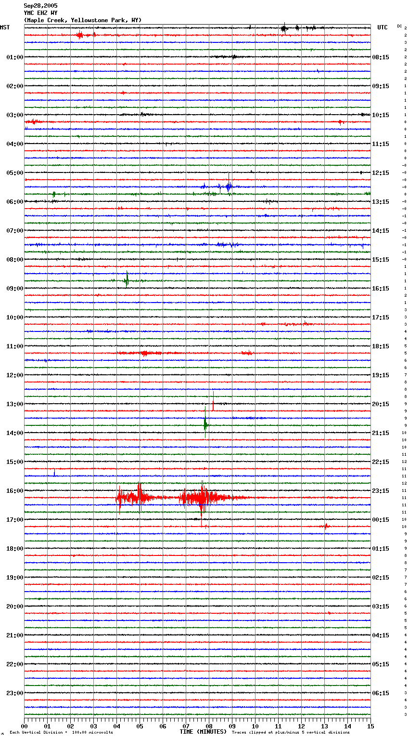
Task: Select the 21:00 MST row label
Action: (15, 635)
